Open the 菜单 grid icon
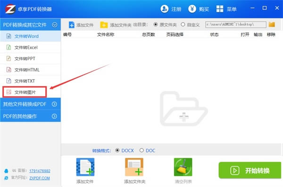 (x=220, y=8)
